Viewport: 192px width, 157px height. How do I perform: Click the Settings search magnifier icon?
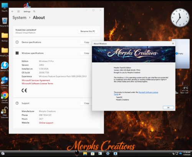(x=34, y=12)
